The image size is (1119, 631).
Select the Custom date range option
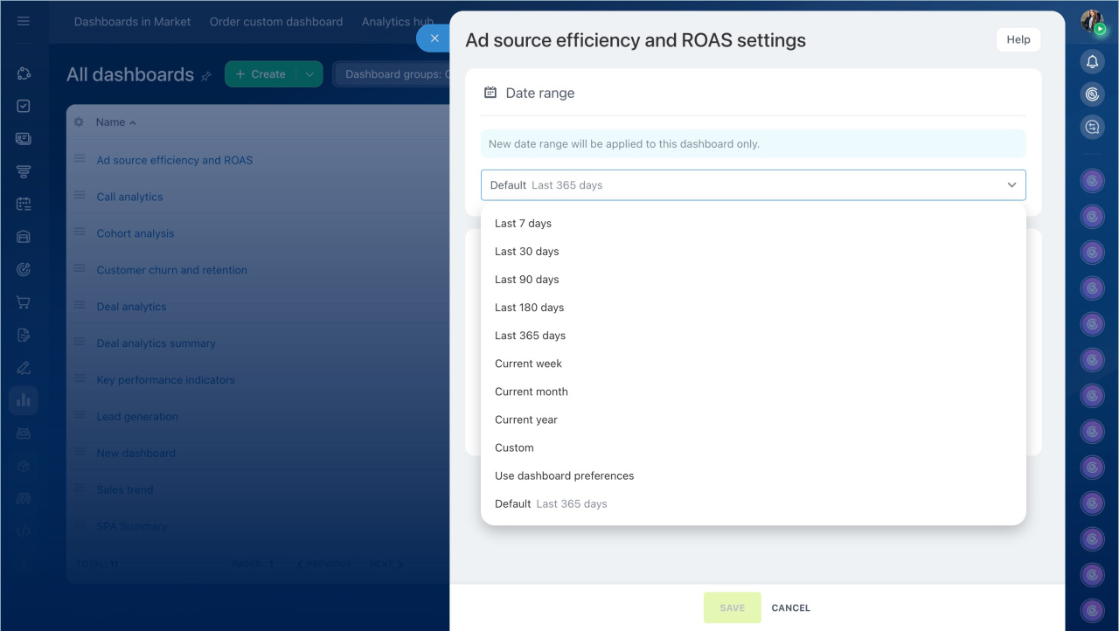coord(514,447)
